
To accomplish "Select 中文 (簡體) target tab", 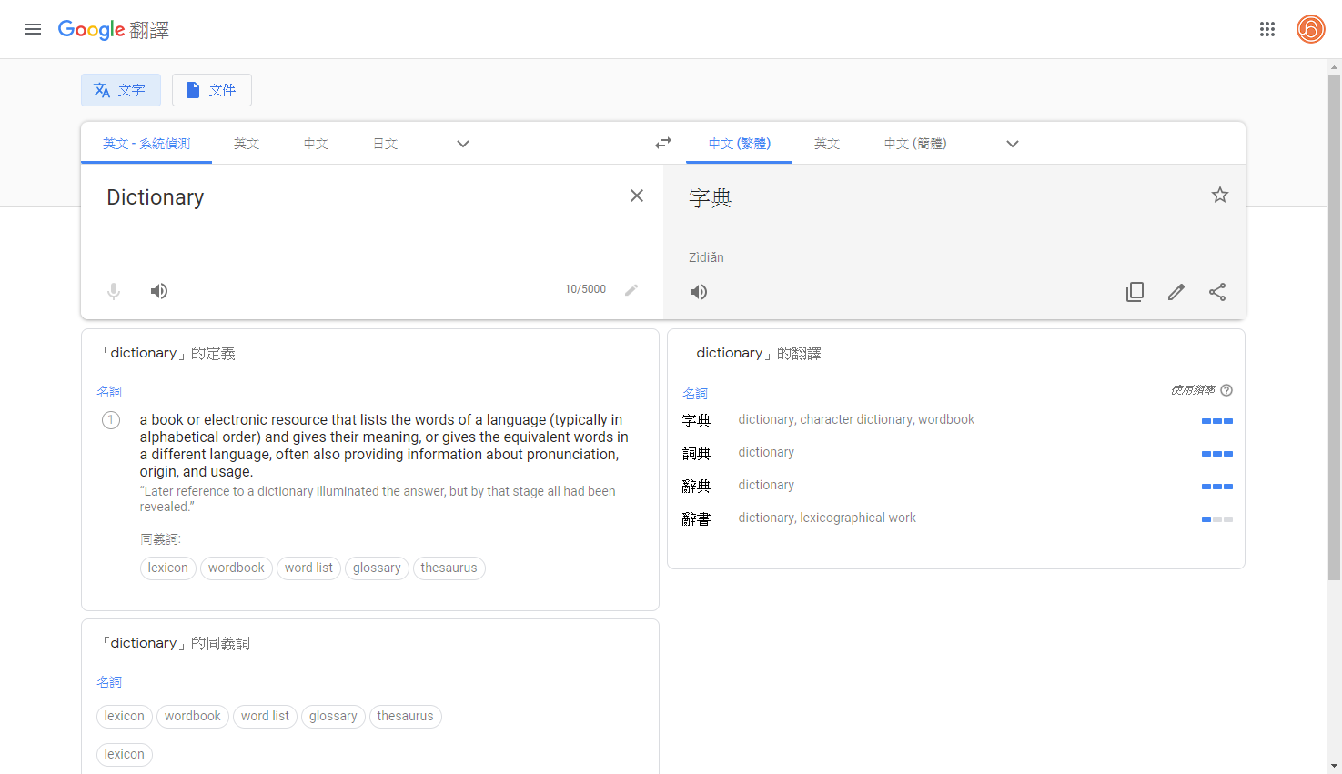I will 915,144.
